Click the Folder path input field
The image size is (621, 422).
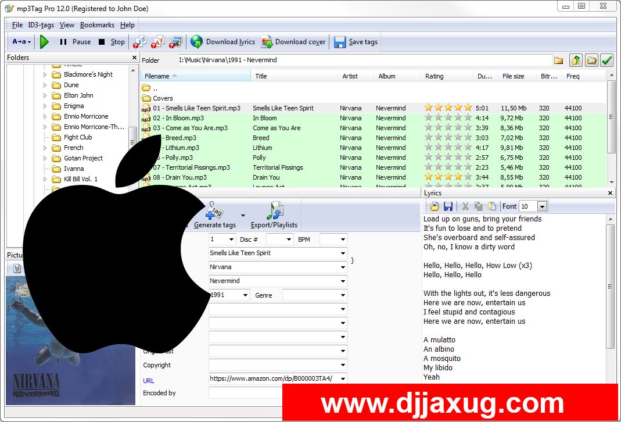[x=364, y=60]
